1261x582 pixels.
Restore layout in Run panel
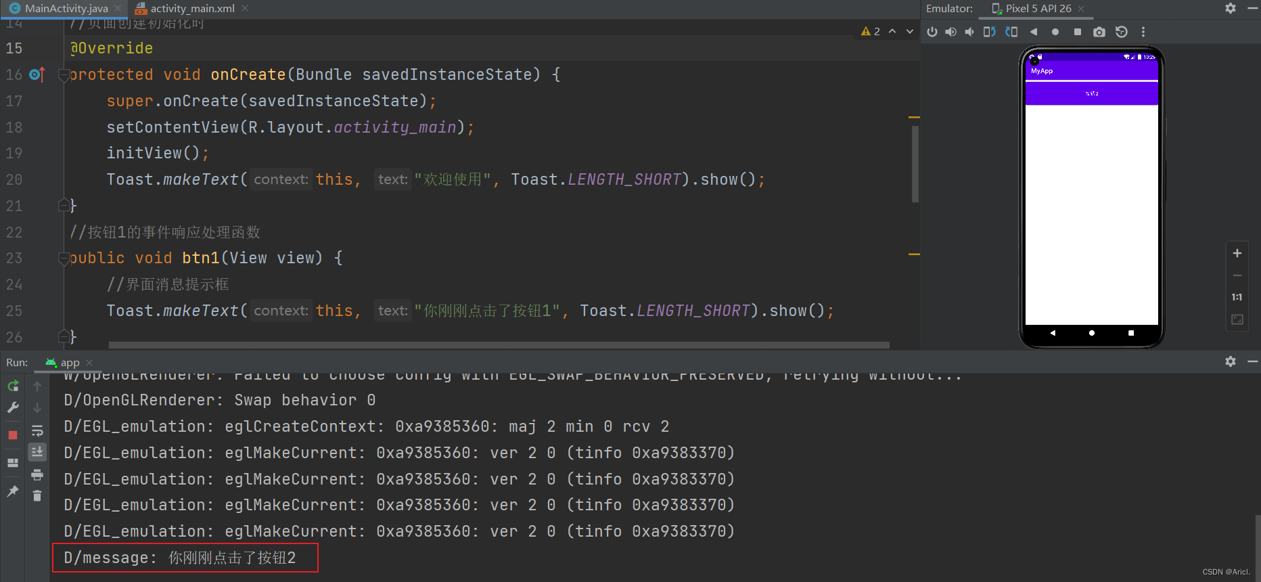pyautogui.click(x=13, y=463)
